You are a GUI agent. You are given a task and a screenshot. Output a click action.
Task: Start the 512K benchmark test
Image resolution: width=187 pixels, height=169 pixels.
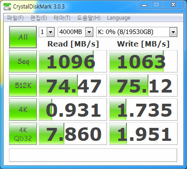coord(23,85)
